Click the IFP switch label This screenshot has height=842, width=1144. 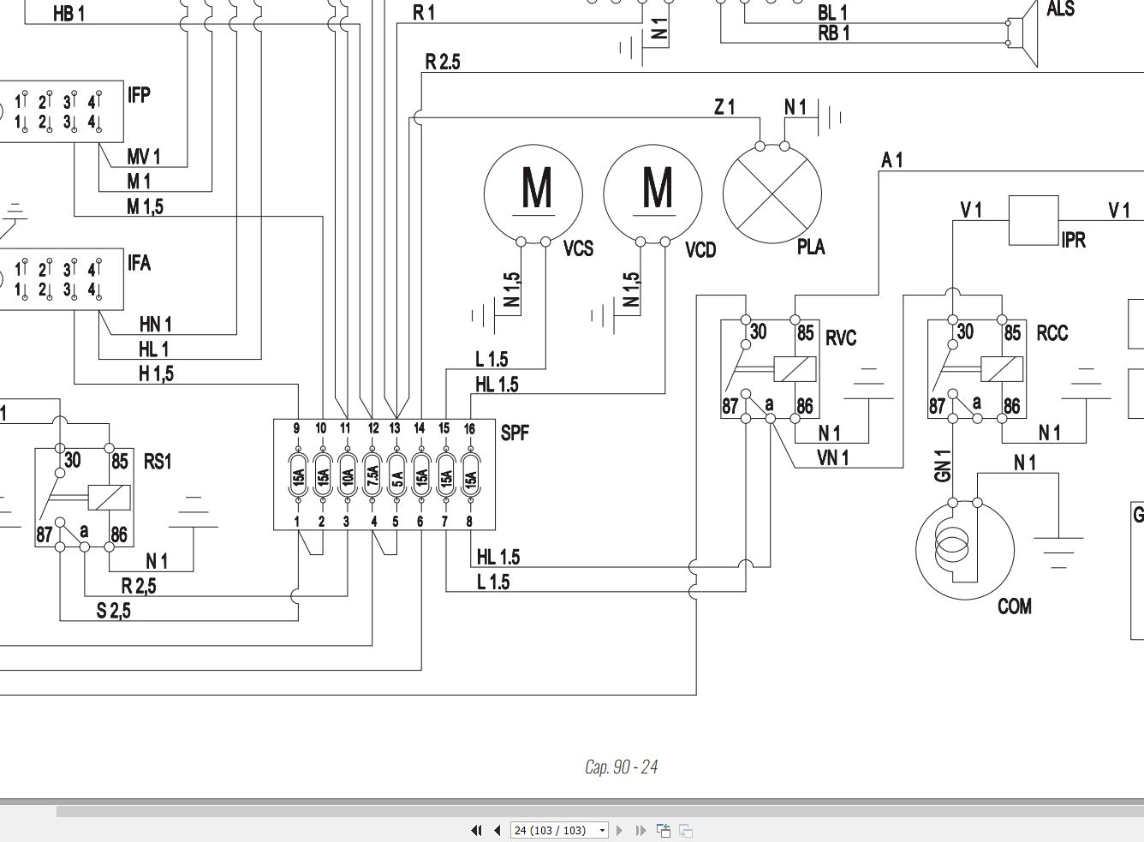pyautogui.click(x=139, y=94)
